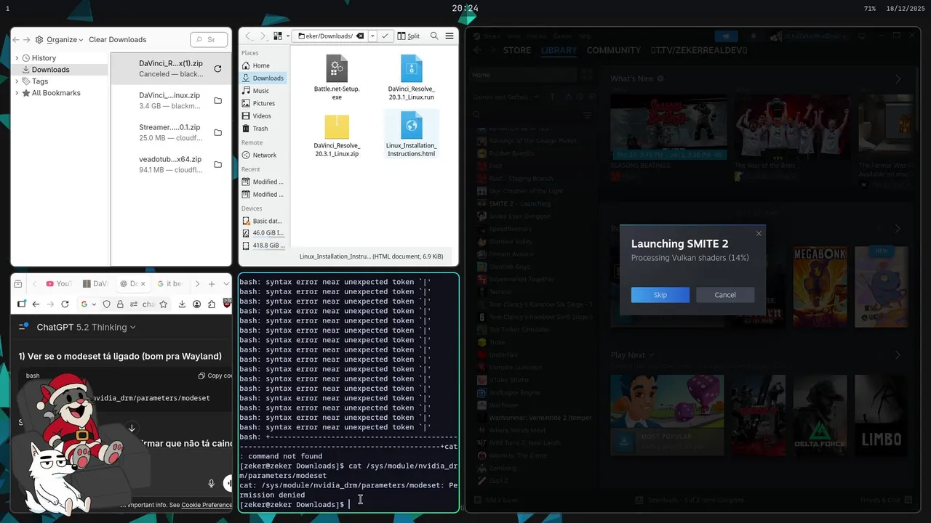Open containing folder of veadotub...x64.zip

click(x=217, y=165)
